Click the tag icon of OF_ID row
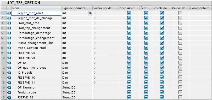Image resolution: width=212 pixels, height=100 pixels. click(9, 63)
